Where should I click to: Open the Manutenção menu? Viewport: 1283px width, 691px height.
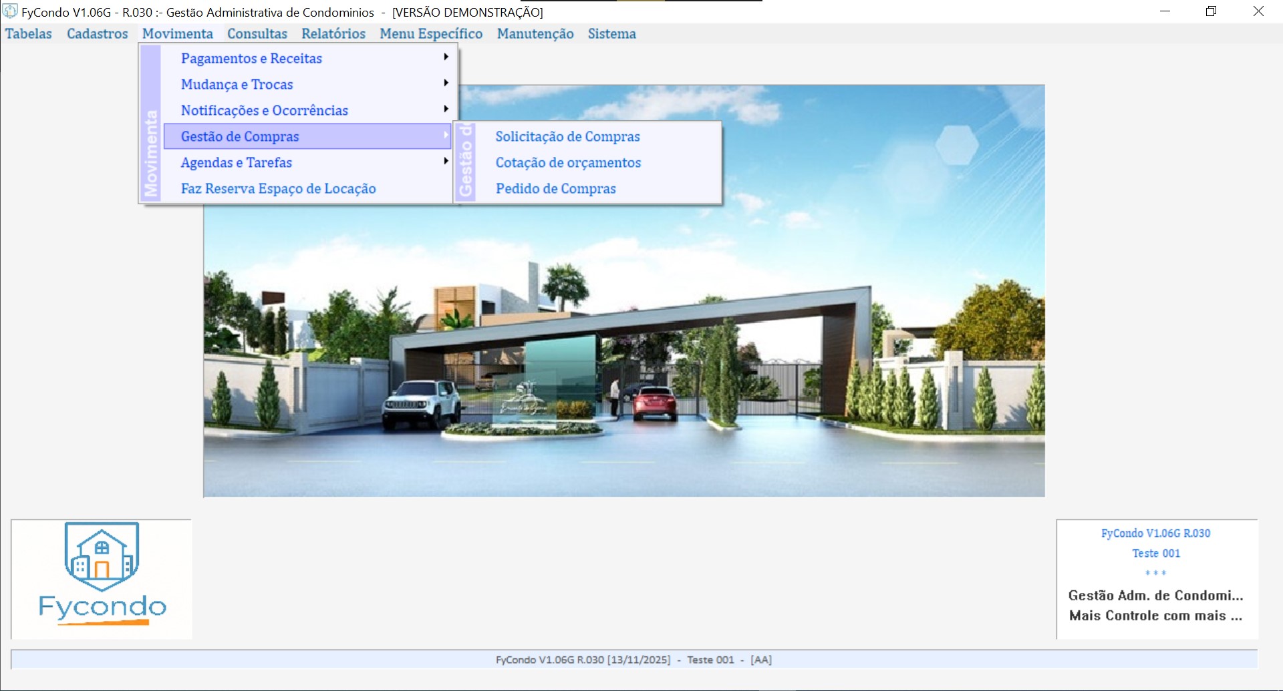(535, 34)
